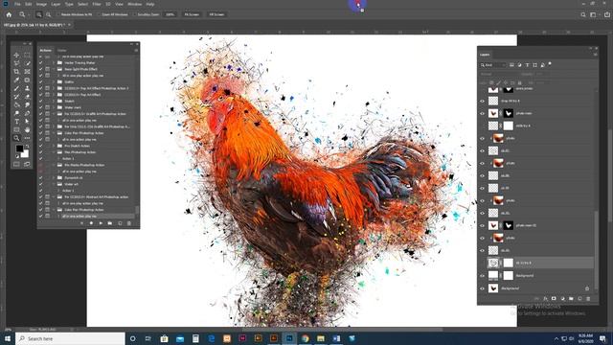The image size is (613, 345).
Task: Open the Search icon at top right
Action: [583, 14]
